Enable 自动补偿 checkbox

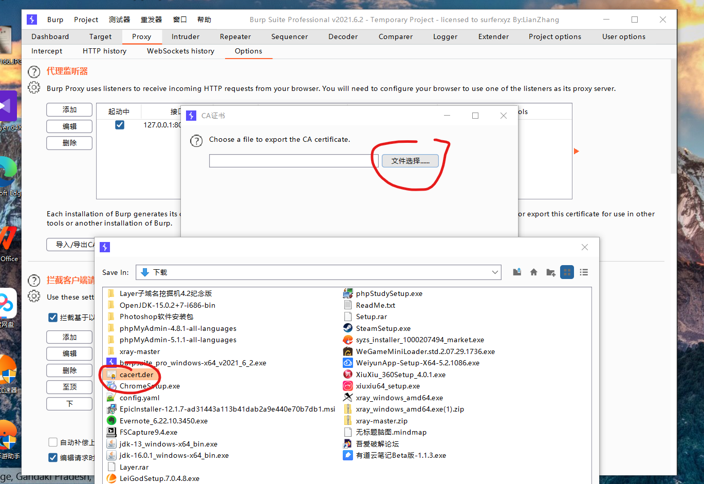(52, 442)
